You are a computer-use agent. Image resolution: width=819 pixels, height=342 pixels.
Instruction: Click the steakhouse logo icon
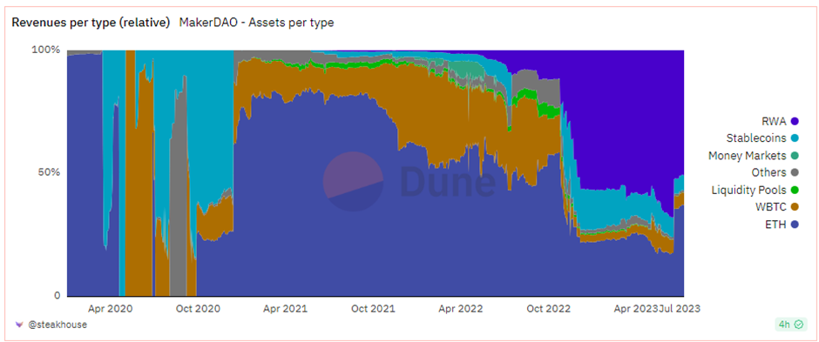(x=19, y=325)
